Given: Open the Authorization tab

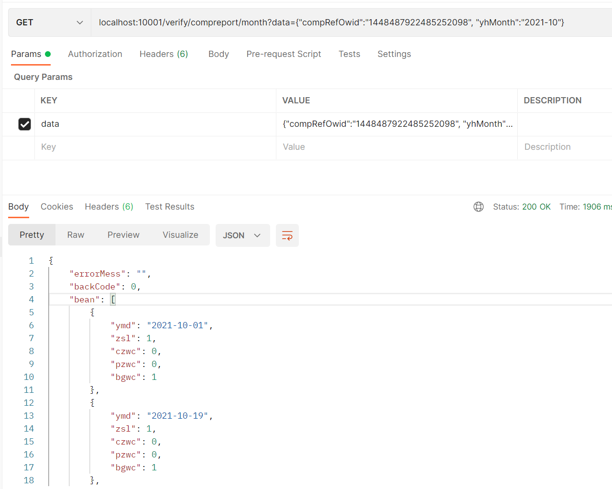Looking at the screenshot, I should click(x=95, y=54).
